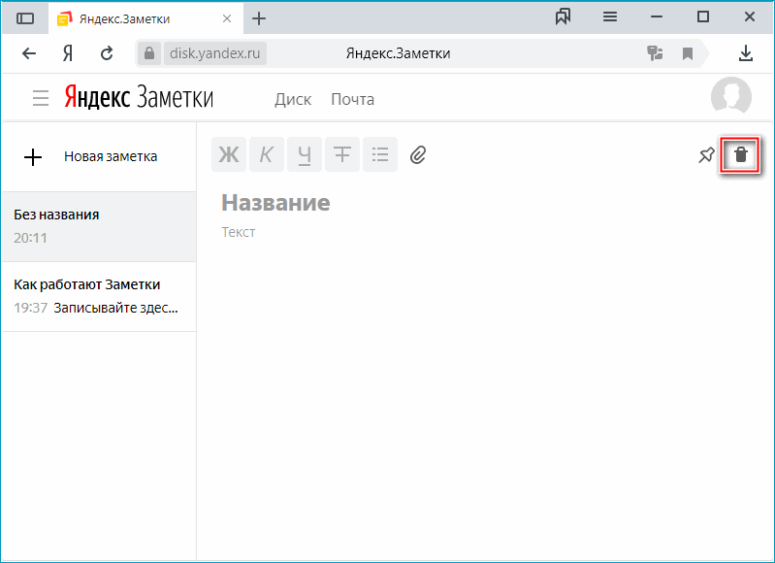Open the user profile avatar
Screen dimensions: 775x563
(730, 97)
